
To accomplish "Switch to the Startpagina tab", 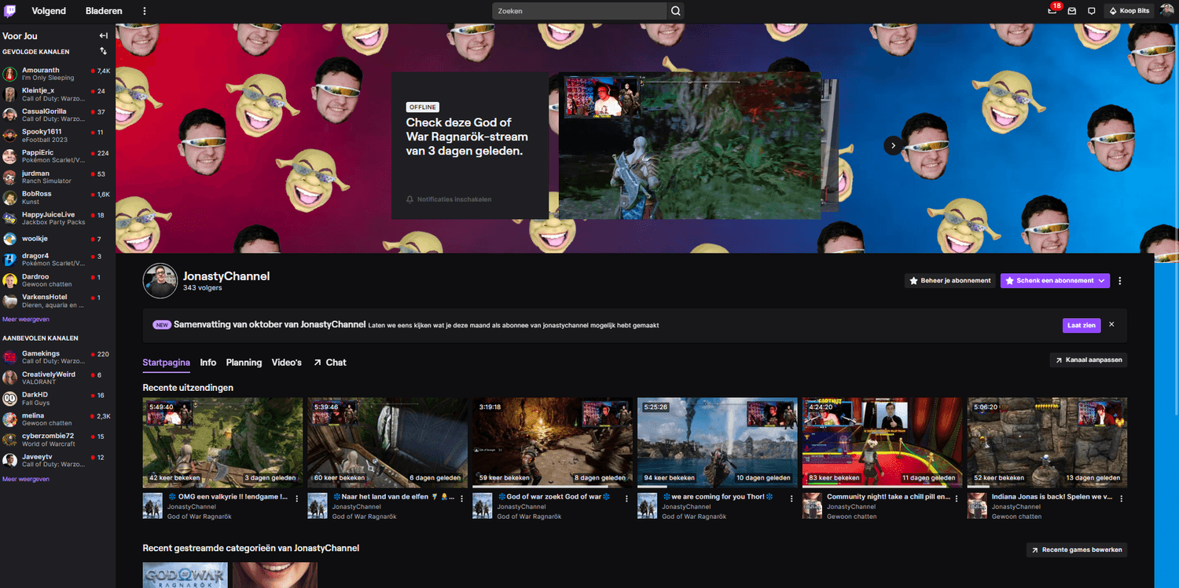I will (x=166, y=363).
